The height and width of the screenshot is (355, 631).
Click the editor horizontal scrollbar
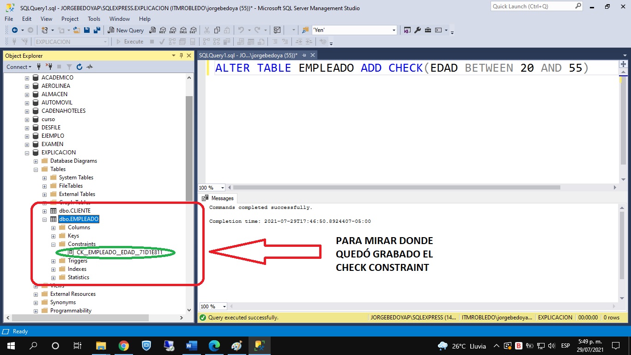tap(396, 188)
